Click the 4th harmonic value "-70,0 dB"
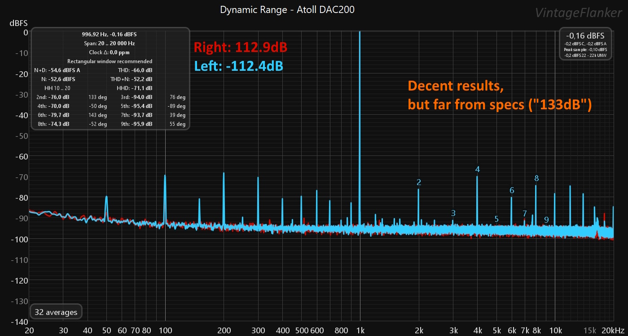This screenshot has width=628, height=336. (x=59, y=106)
